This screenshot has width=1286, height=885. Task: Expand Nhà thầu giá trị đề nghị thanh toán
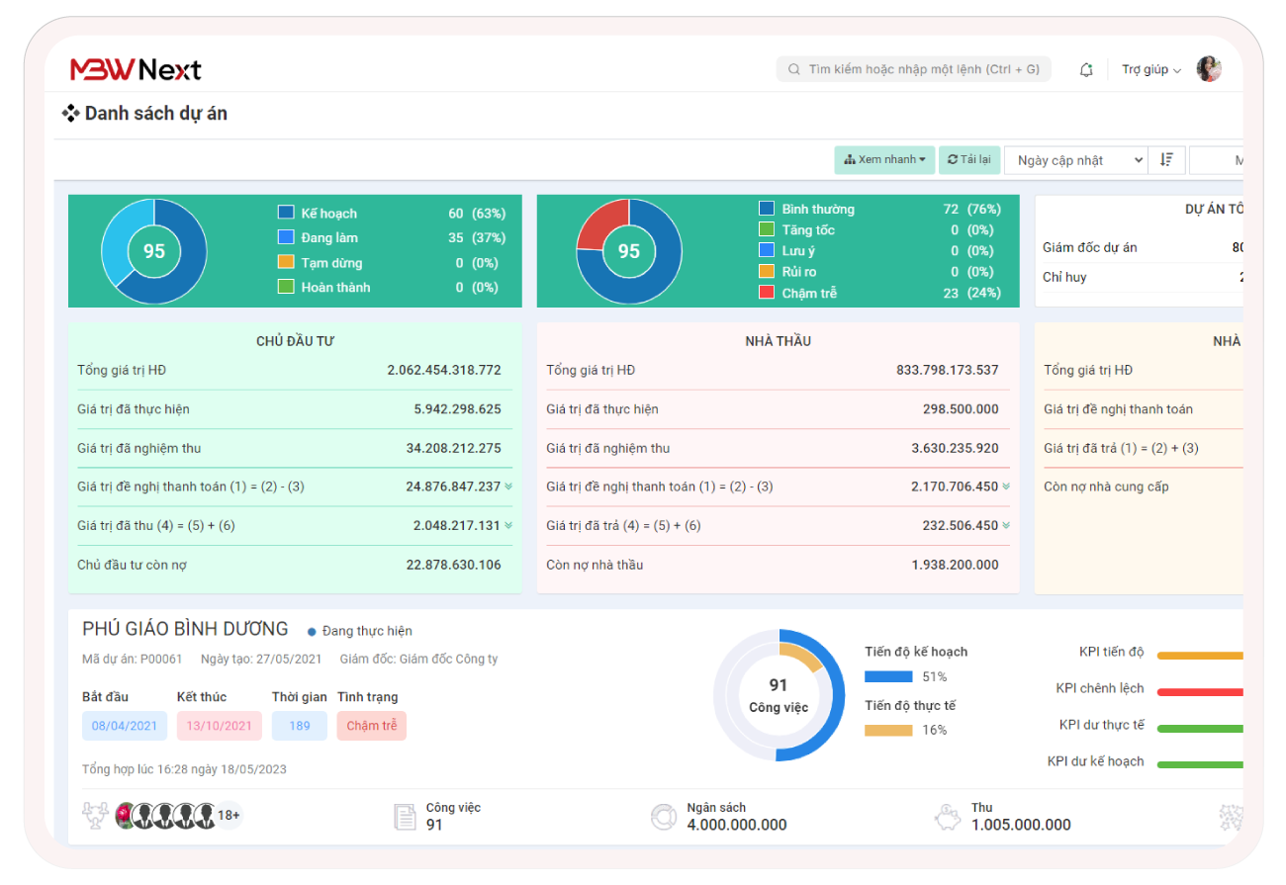[1006, 487]
